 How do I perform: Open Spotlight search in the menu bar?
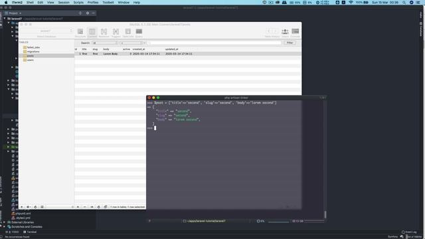[404, 3]
